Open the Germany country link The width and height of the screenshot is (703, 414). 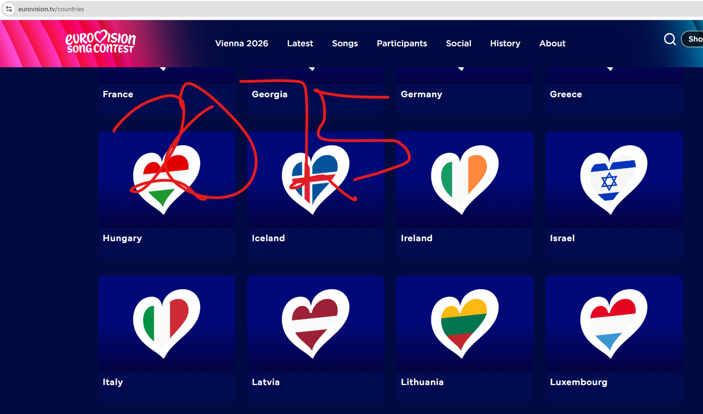point(421,94)
